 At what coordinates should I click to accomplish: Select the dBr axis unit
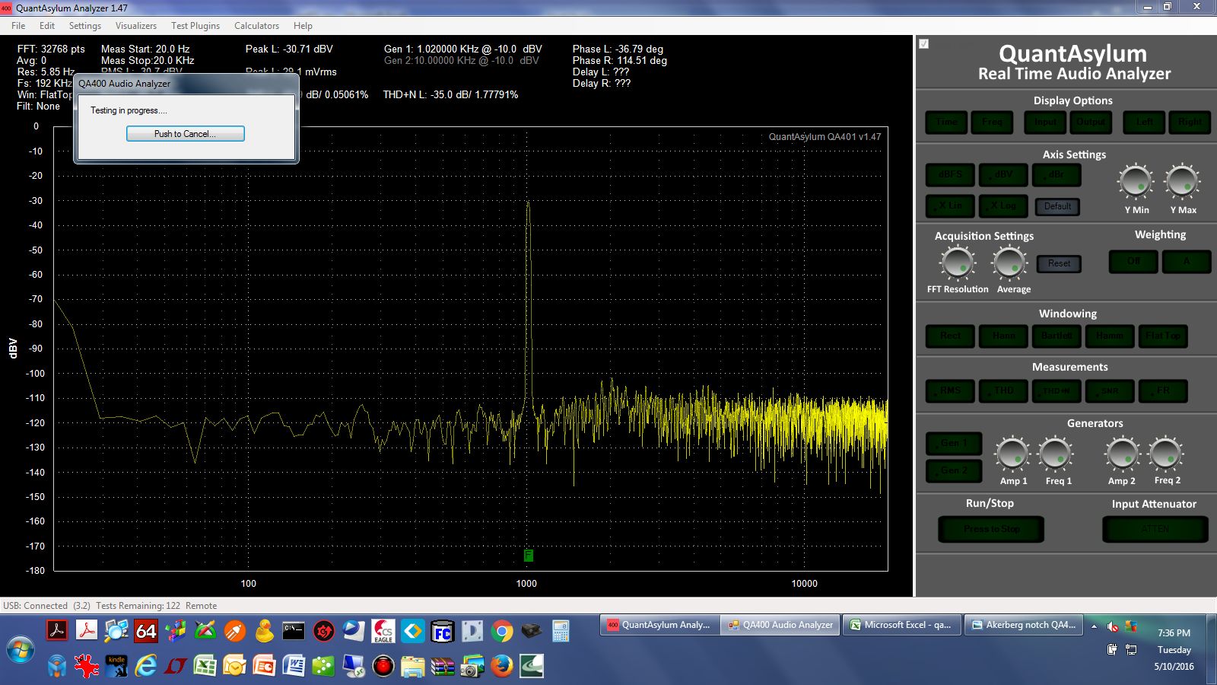(1057, 174)
